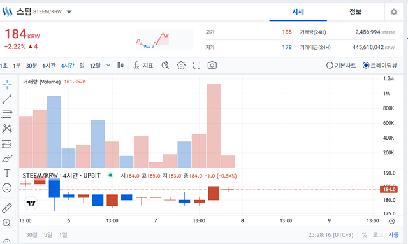Set interval to 30분
Screen dimensions: 408x244
[31, 66]
